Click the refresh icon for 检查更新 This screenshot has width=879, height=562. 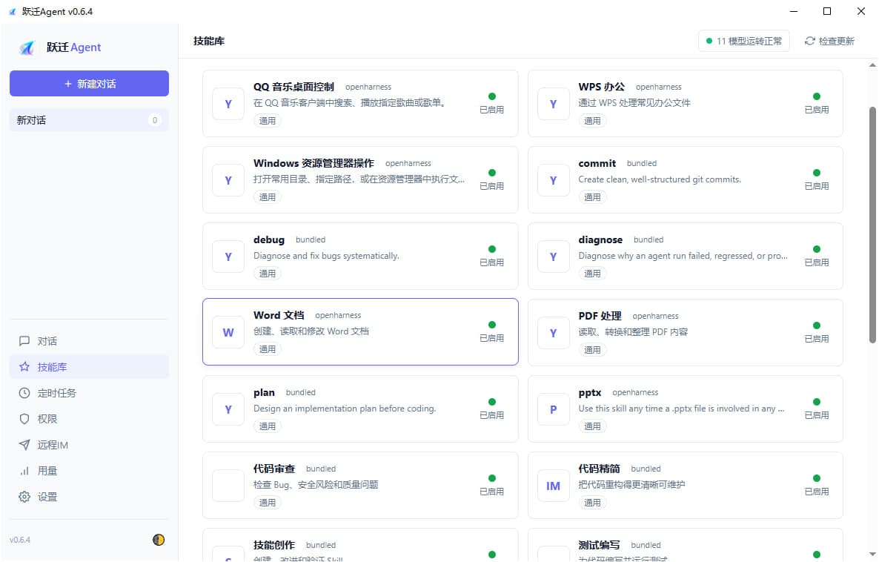coord(809,41)
